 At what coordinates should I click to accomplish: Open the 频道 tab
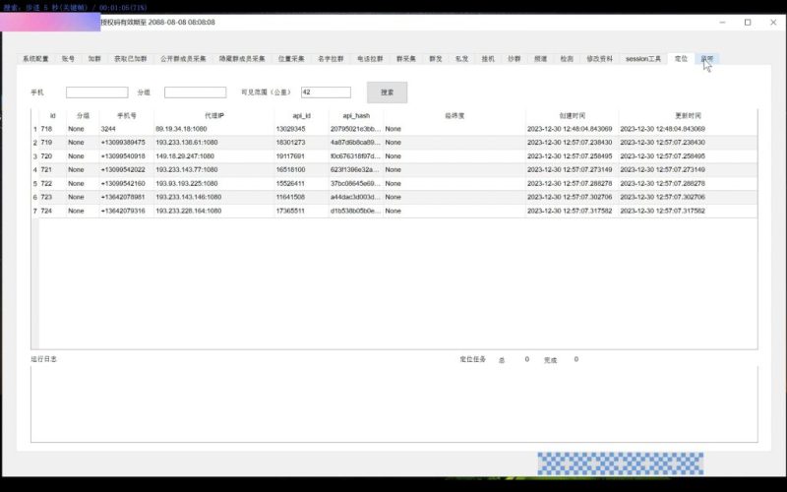540,59
